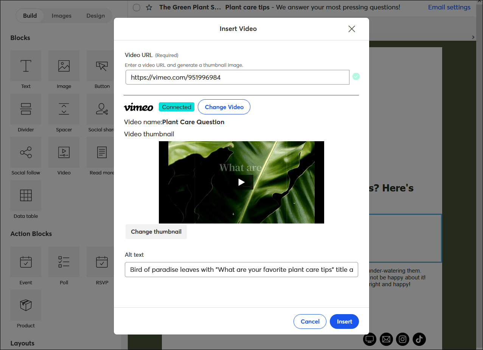
Task: Add a Divider block
Action: coord(25,109)
